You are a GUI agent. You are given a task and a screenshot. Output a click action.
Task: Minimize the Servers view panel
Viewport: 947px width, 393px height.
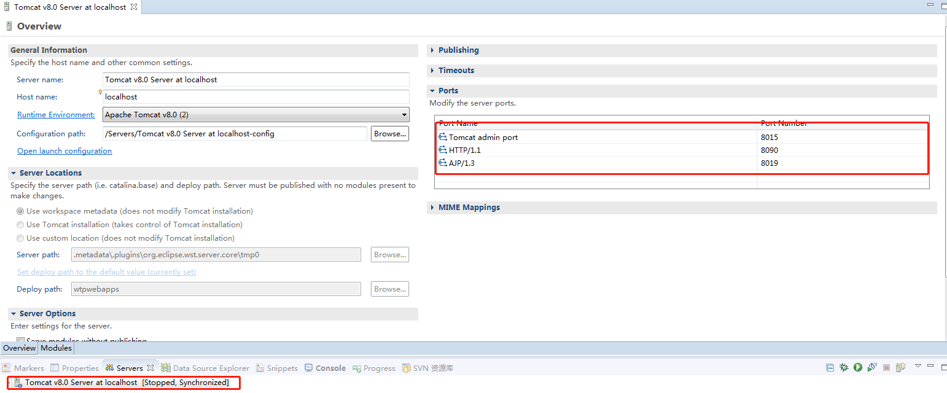click(930, 366)
